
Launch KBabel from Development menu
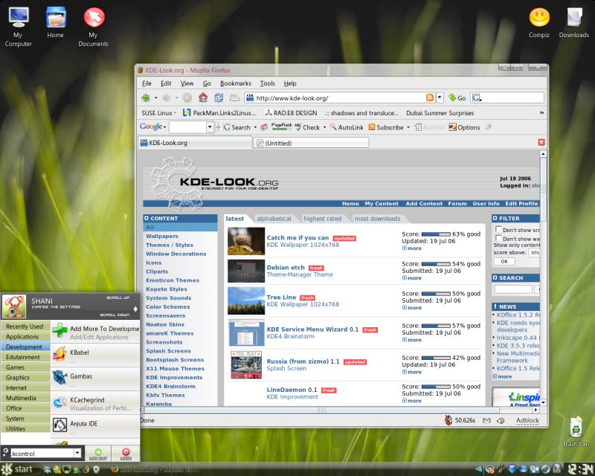96,355
